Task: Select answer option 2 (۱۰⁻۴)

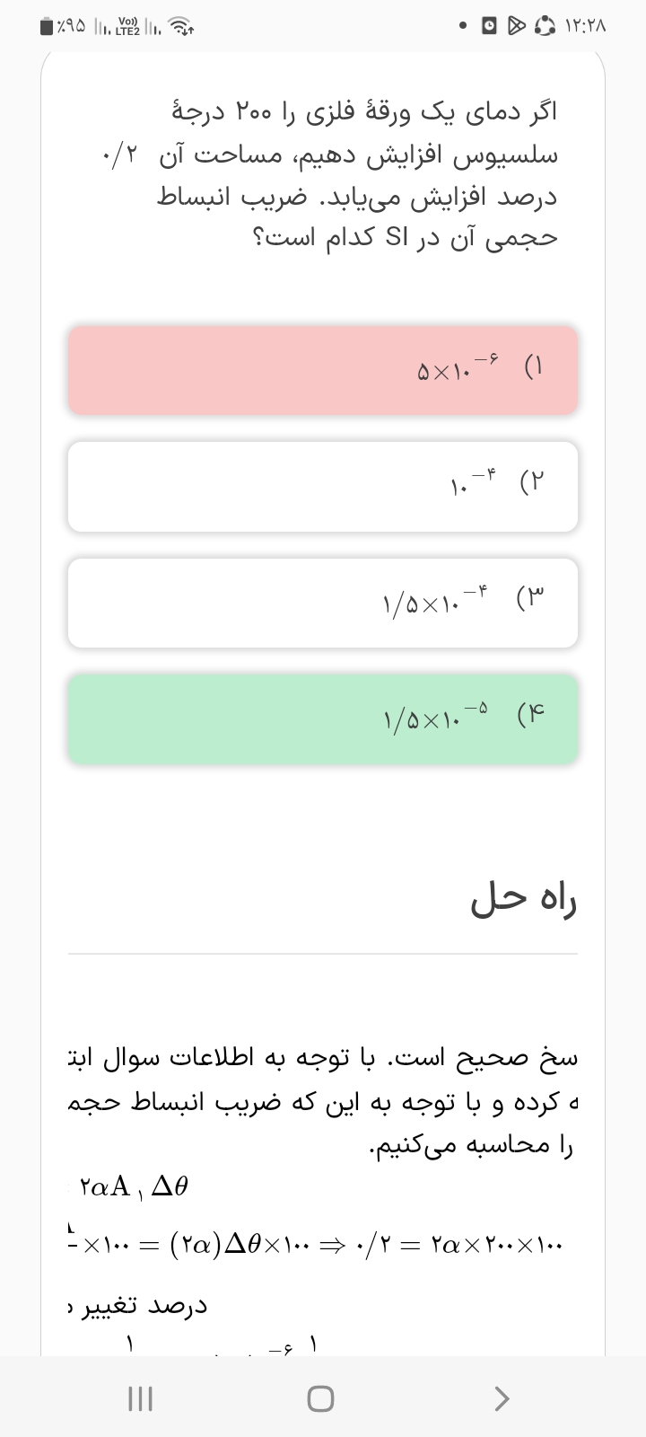Action: click(323, 486)
